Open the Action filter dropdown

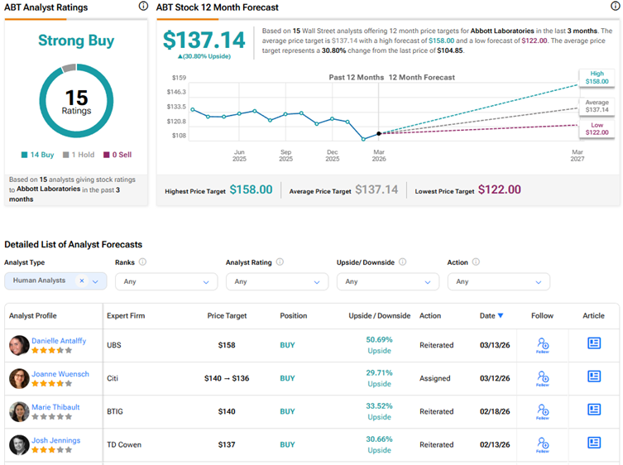[x=498, y=281]
